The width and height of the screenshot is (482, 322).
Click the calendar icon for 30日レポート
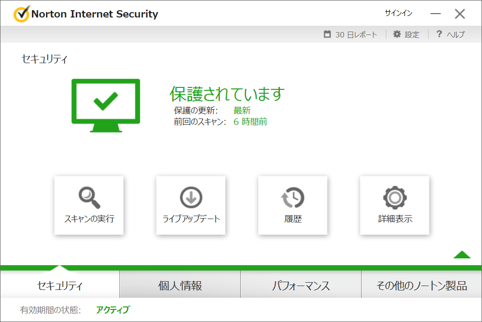[x=328, y=34]
